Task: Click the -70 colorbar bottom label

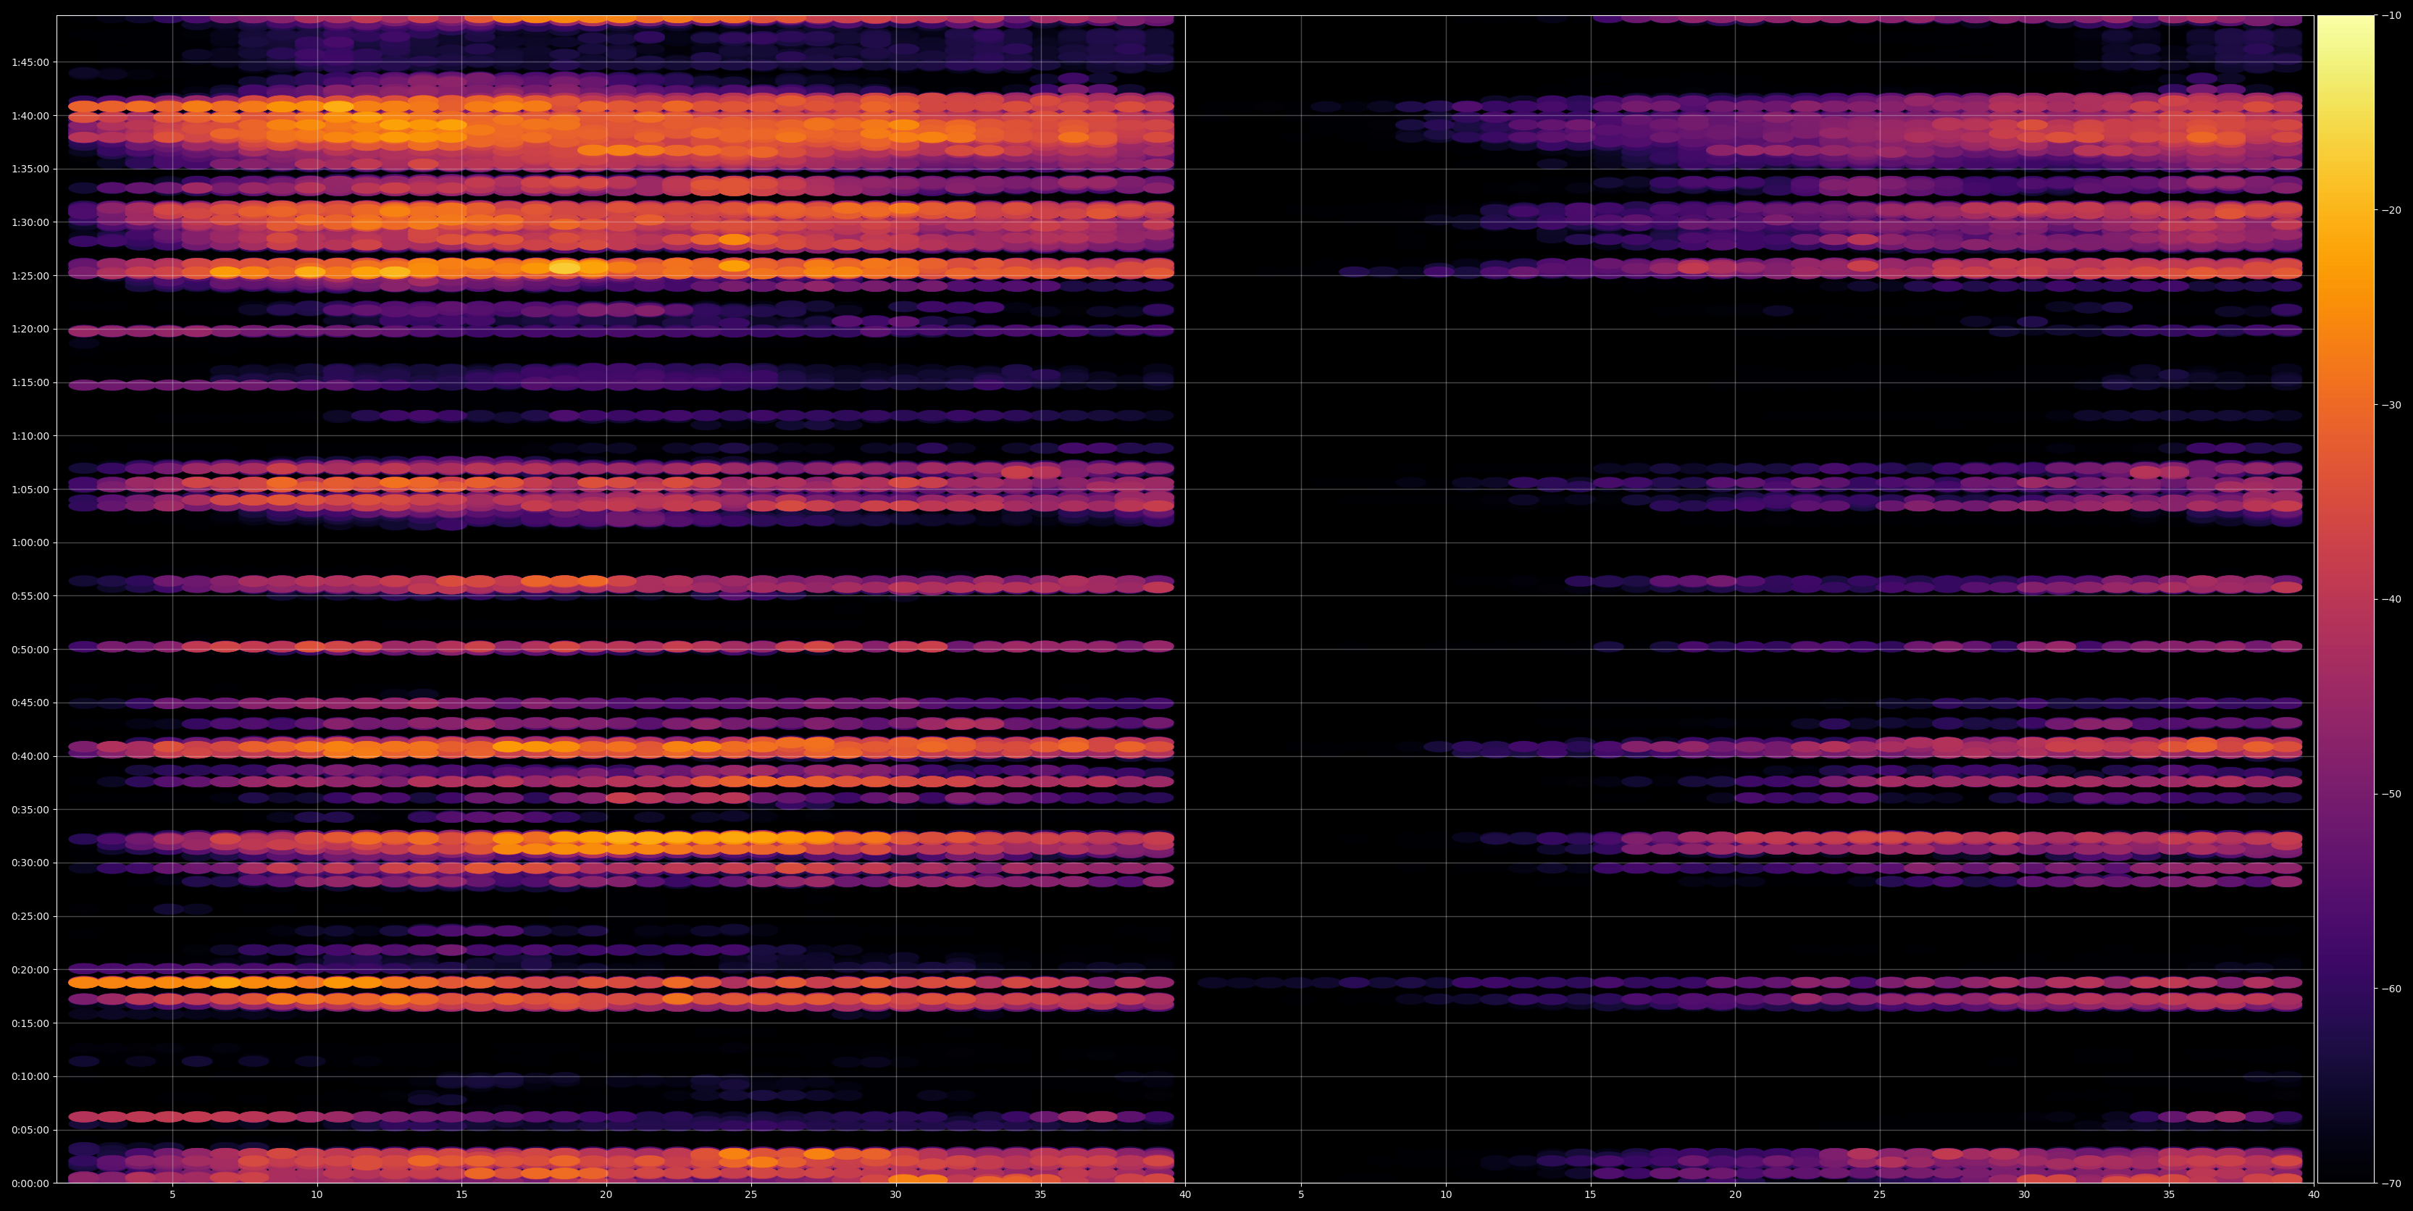Action: pyautogui.click(x=2391, y=1183)
